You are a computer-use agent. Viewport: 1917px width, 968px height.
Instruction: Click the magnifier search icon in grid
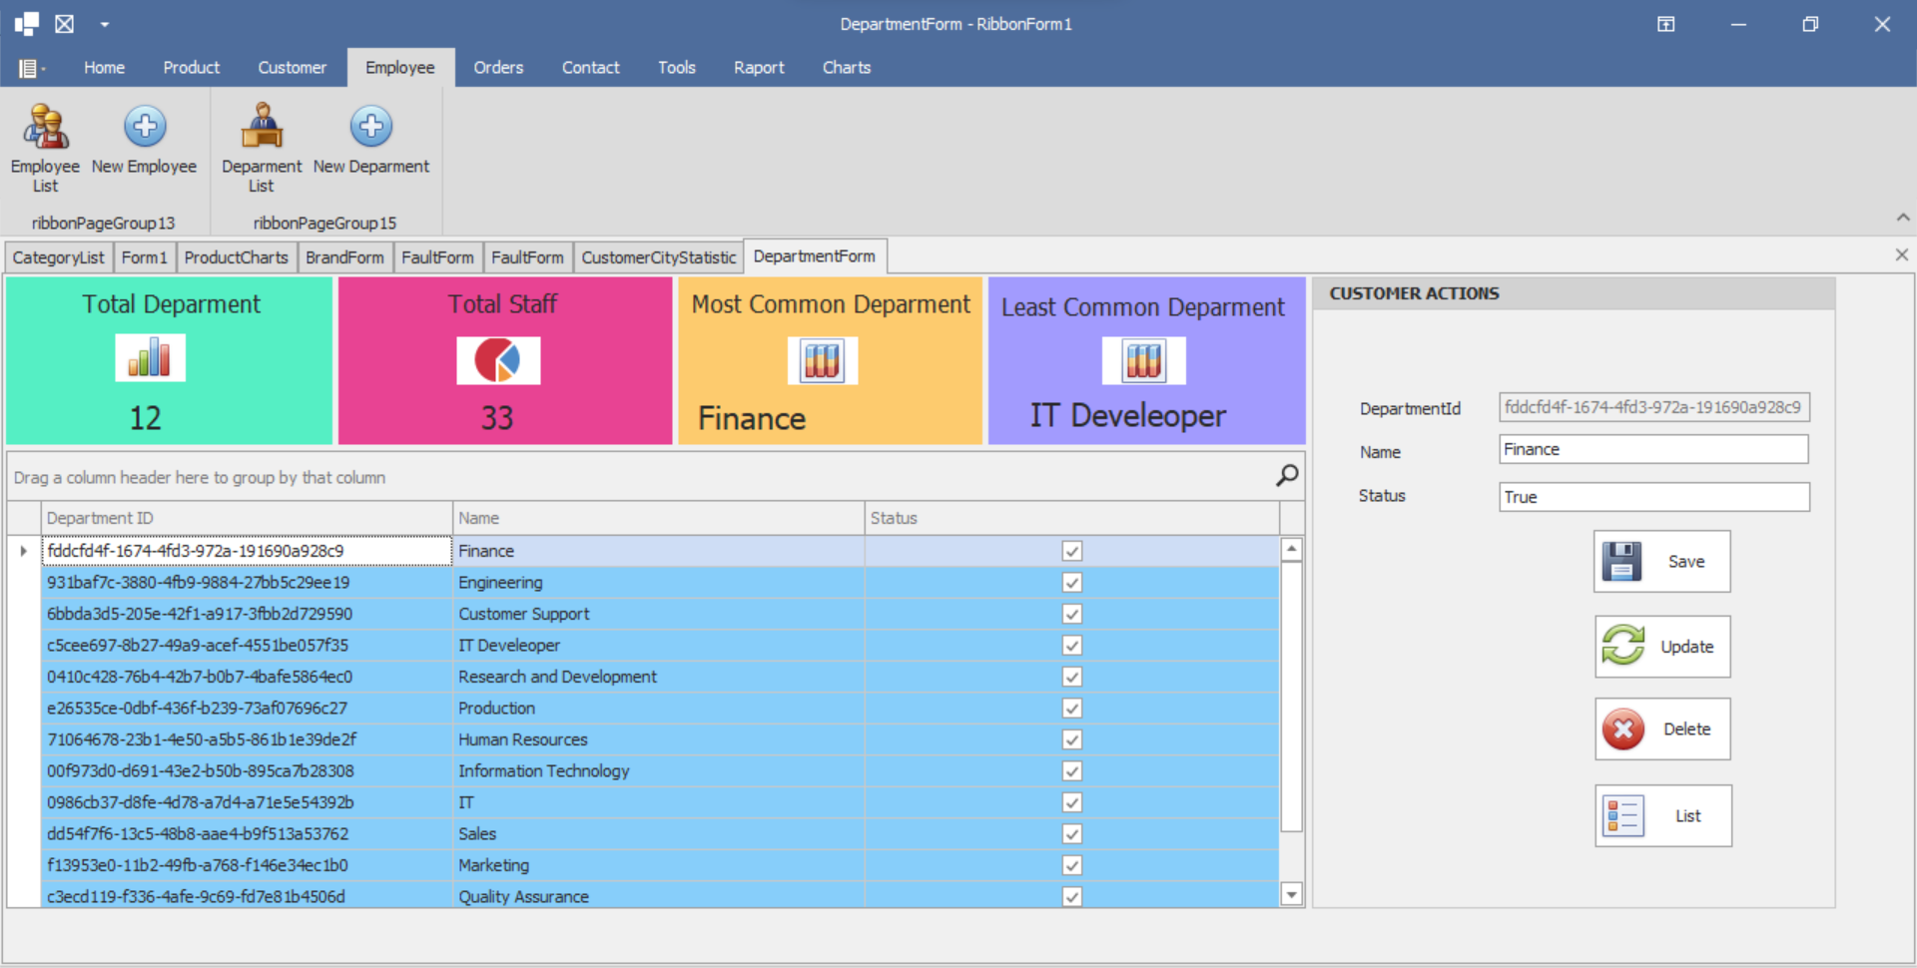[x=1287, y=476]
